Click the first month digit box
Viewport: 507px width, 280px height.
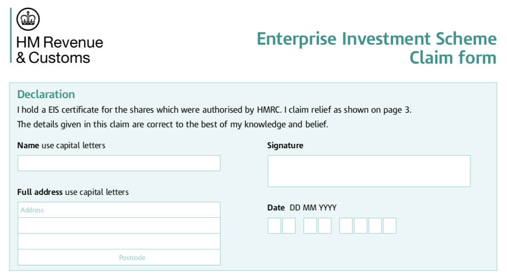pos(310,226)
